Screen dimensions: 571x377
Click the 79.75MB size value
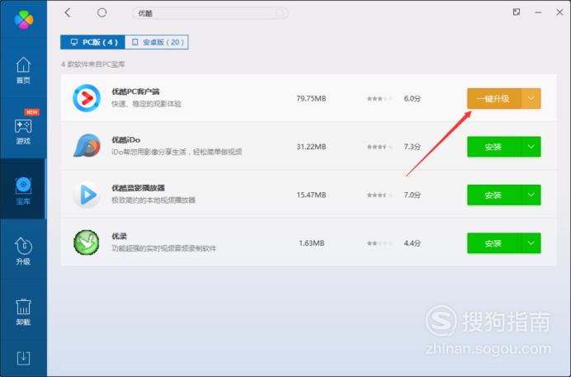click(x=311, y=99)
